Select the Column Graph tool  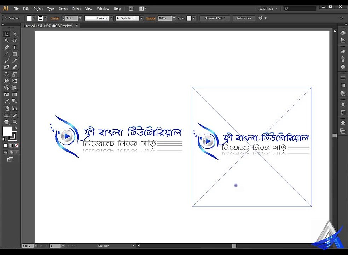point(15,108)
